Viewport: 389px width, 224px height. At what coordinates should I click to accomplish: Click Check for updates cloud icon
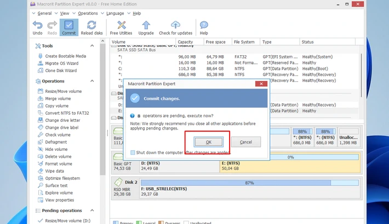(x=175, y=25)
